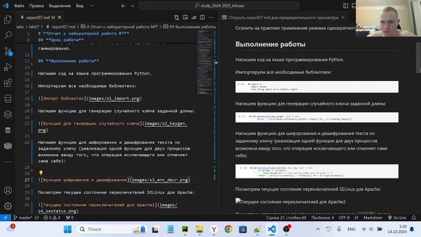
Task: Synchronize changes icon next to master branch
Action: tap(37, 218)
